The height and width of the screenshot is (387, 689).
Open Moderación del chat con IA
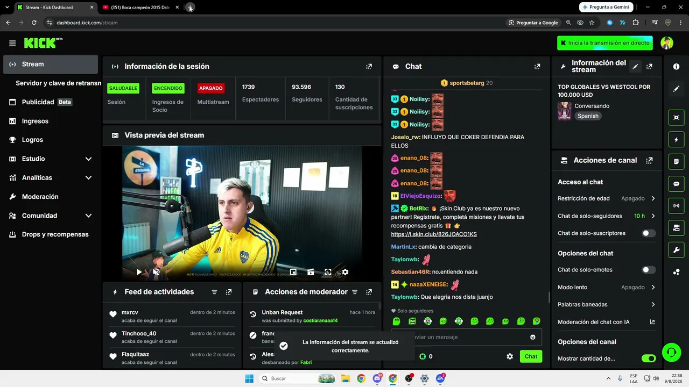607,322
